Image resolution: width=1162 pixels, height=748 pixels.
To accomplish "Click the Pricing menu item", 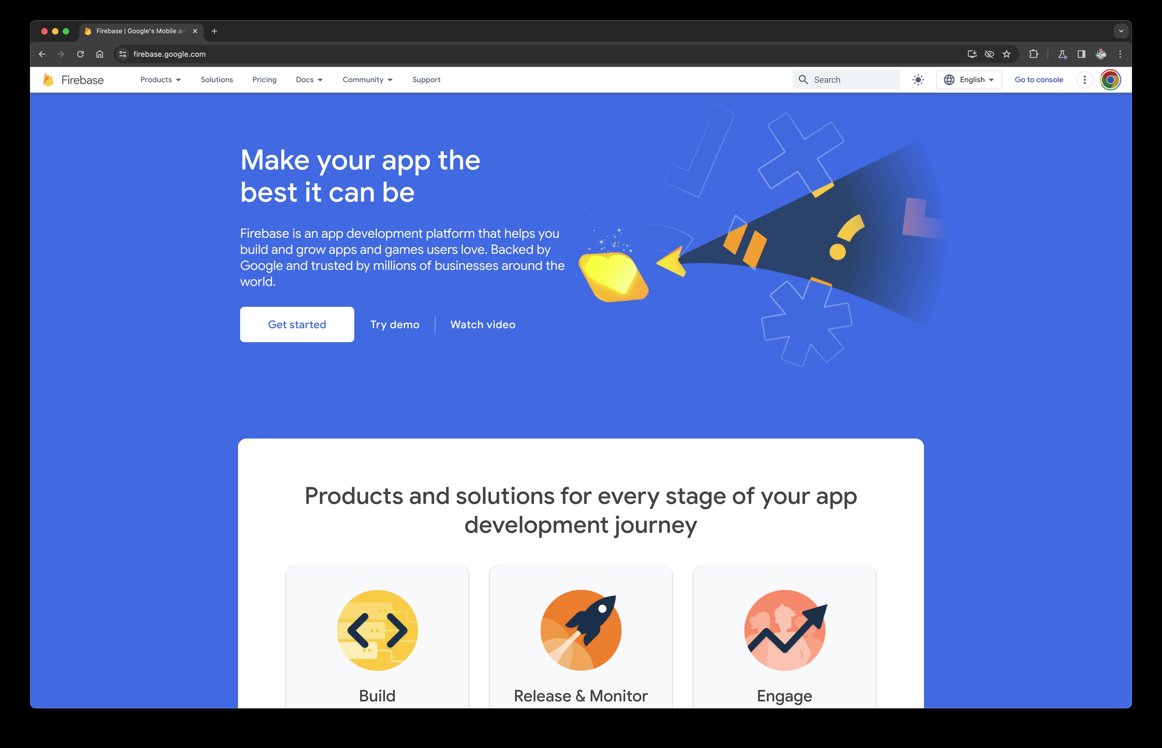I will [x=263, y=80].
